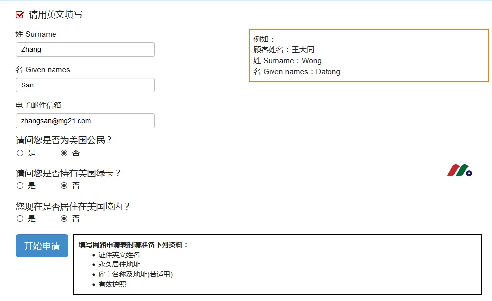Select 是 for 持有美国绿卡 question
The height and width of the screenshot is (301, 492).
coord(20,185)
